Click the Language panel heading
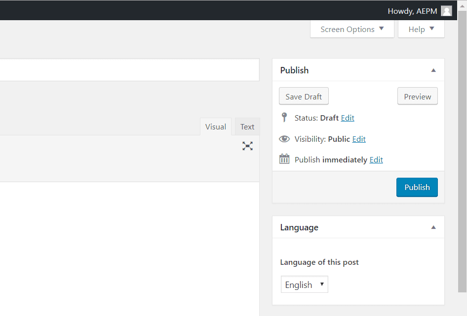The height and width of the screenshot is (316, 467). [299, 227]
